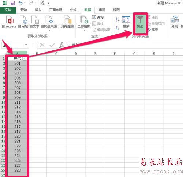Image resolution: width=183 pixels, height=177 pixels.
Task: Customize the Quick Access Toolbar dropdown
Action: pyautogui.click(x=49, y=3)
